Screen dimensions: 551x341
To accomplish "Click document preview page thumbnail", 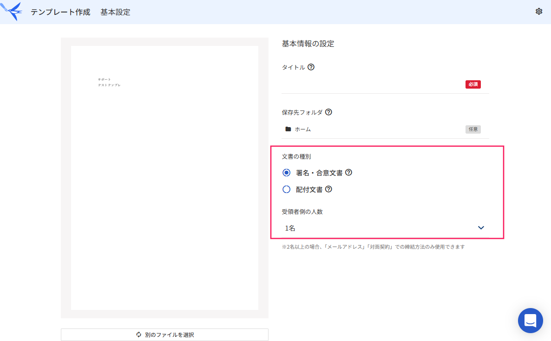I will (x=164, y=178).
